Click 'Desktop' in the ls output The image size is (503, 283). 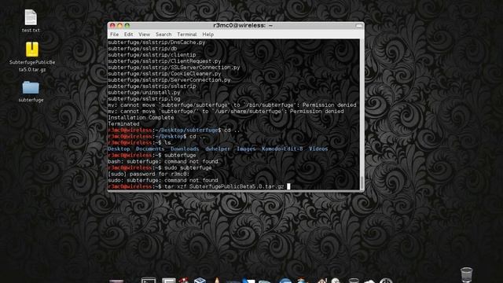click(x=119, y=149)
